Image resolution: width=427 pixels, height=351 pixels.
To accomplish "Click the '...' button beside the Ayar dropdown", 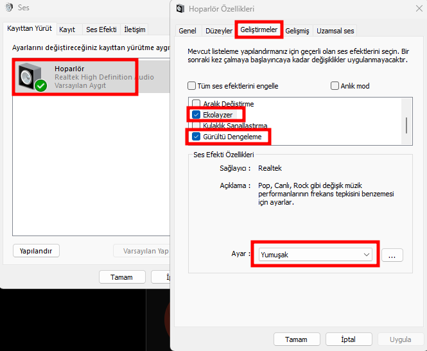I will [392, 255].
